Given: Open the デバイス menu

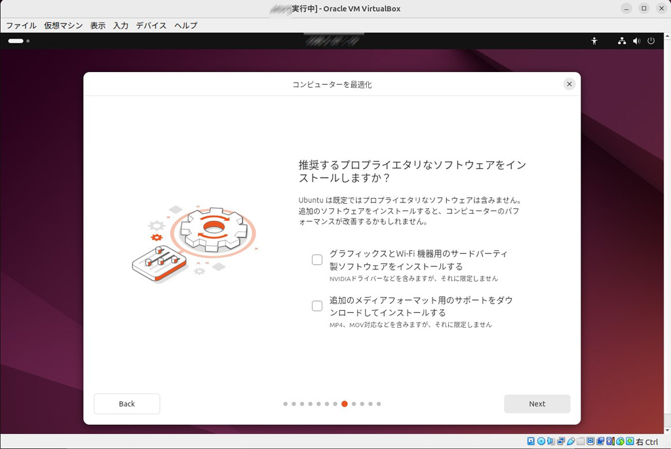Looking at the screenshot, I should tap(151, 26).
